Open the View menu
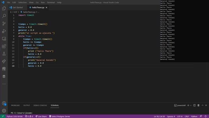 pos(31,2)
